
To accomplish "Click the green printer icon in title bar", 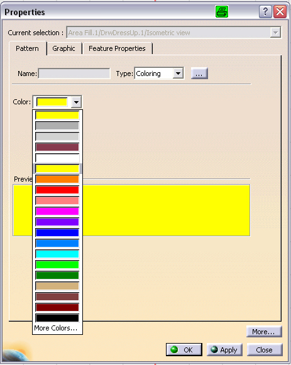I will pyautogui.click(x=222, y=12).
